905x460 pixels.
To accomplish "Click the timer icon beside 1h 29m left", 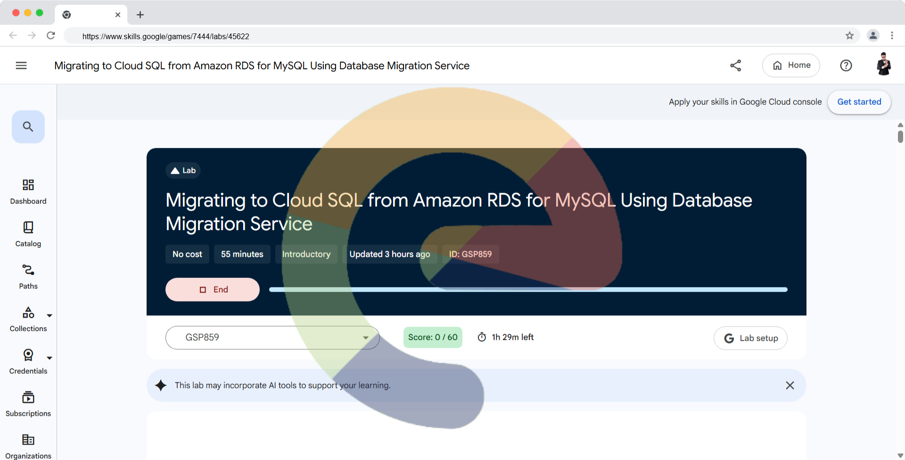I will point(482,337).
